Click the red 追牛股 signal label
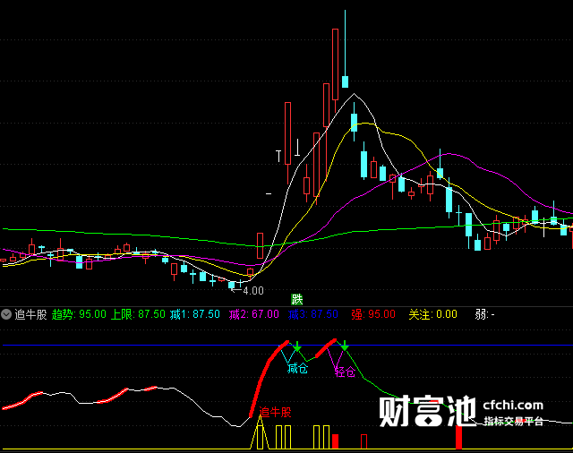573x453 pixels. (275, 412)
